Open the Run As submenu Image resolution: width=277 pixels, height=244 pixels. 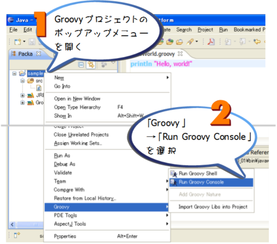pos(108,156)
